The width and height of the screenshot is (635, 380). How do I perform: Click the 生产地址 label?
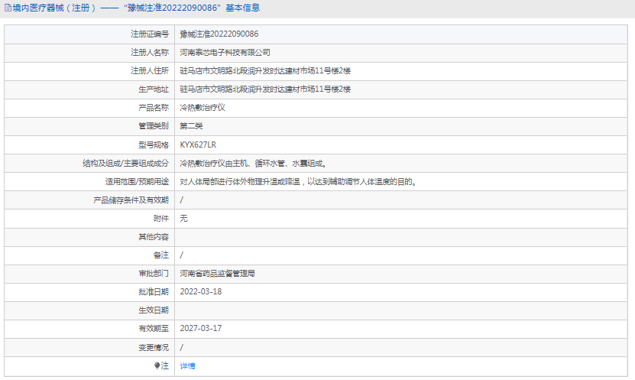154,89
